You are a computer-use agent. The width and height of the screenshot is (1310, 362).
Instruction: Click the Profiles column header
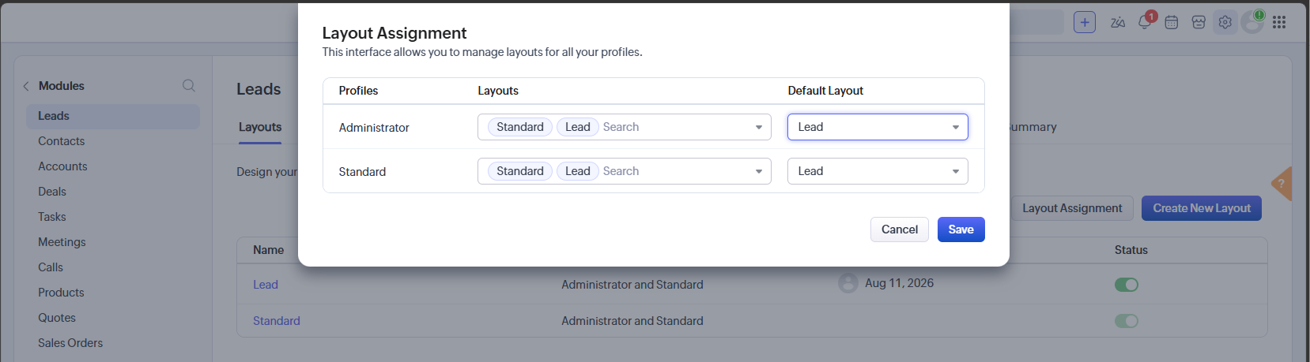click(x=358, y=91)
